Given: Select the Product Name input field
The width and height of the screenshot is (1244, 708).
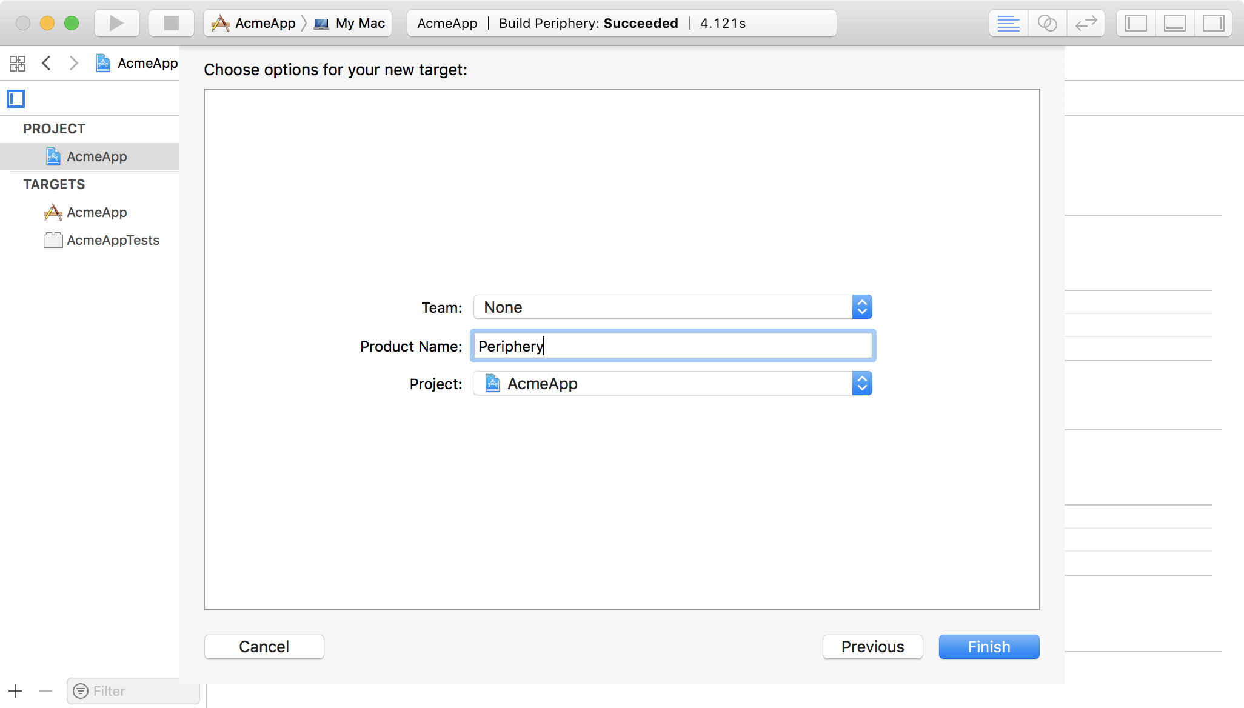Looking at the screenshot, I should point(672,346).
